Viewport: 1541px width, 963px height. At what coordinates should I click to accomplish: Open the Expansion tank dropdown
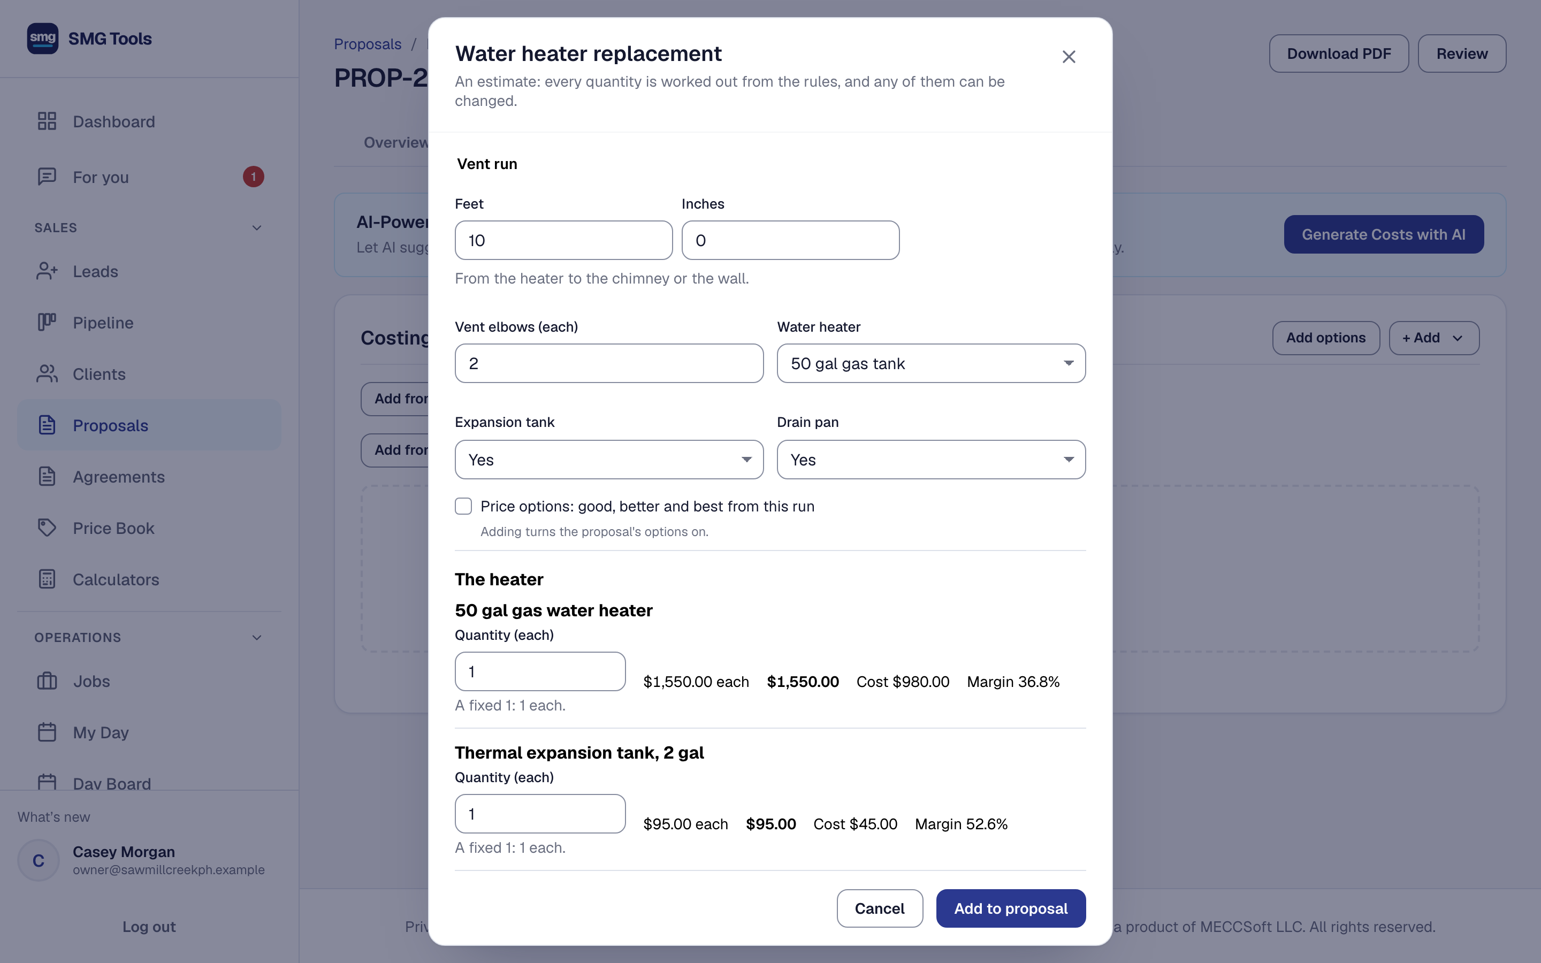click(609, 460)
